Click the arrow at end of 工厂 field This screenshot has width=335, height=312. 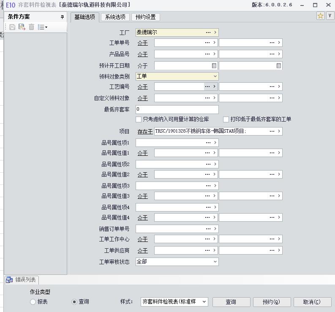[x=215, y=33]
